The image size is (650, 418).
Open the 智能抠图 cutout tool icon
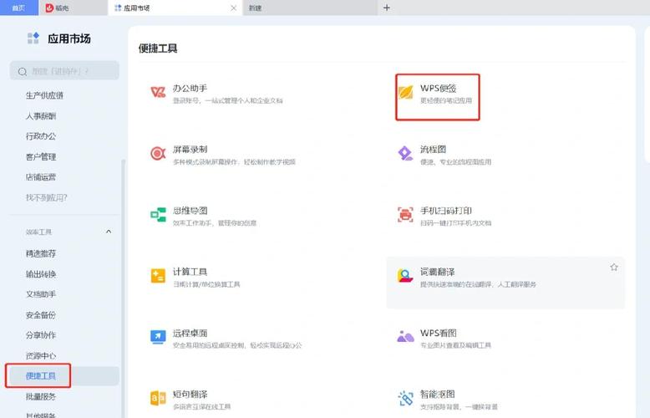[405, 398]
